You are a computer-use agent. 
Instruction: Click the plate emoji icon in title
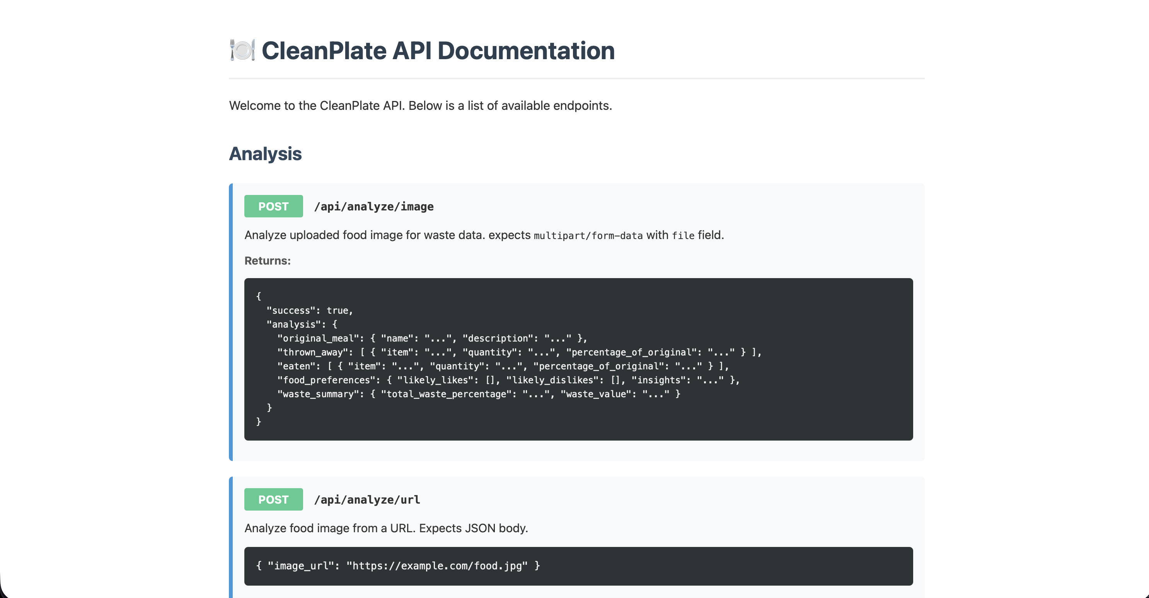[x=242, y=50]
